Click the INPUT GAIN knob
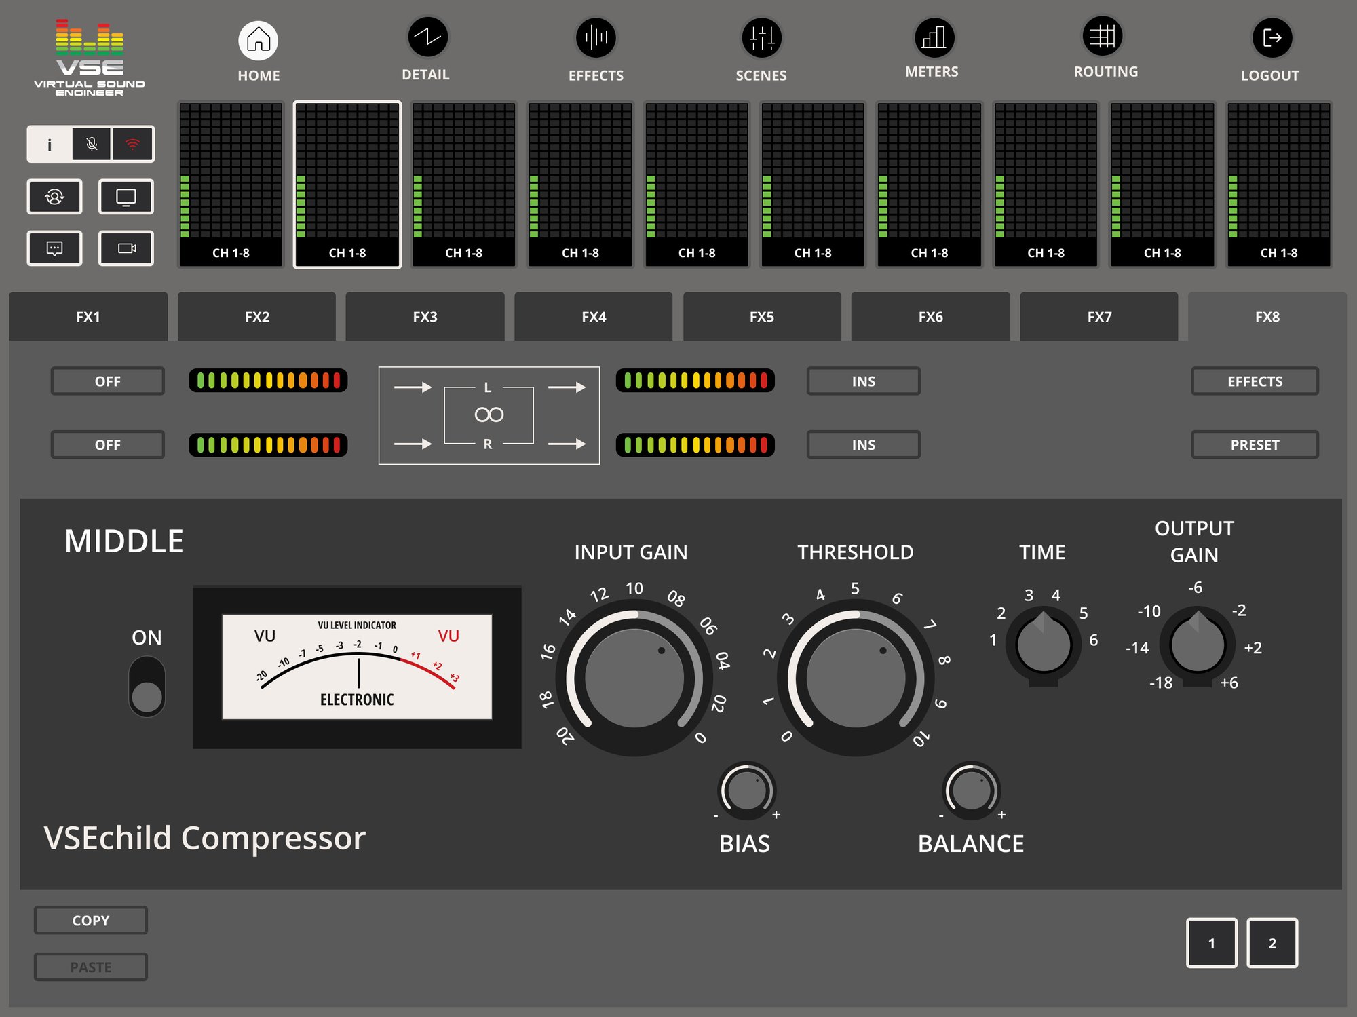 pos(634,678)
